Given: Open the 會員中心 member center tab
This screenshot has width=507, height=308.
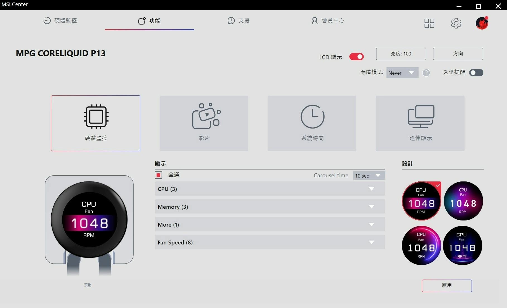Looking at the screenshot, I should (328, 21).
